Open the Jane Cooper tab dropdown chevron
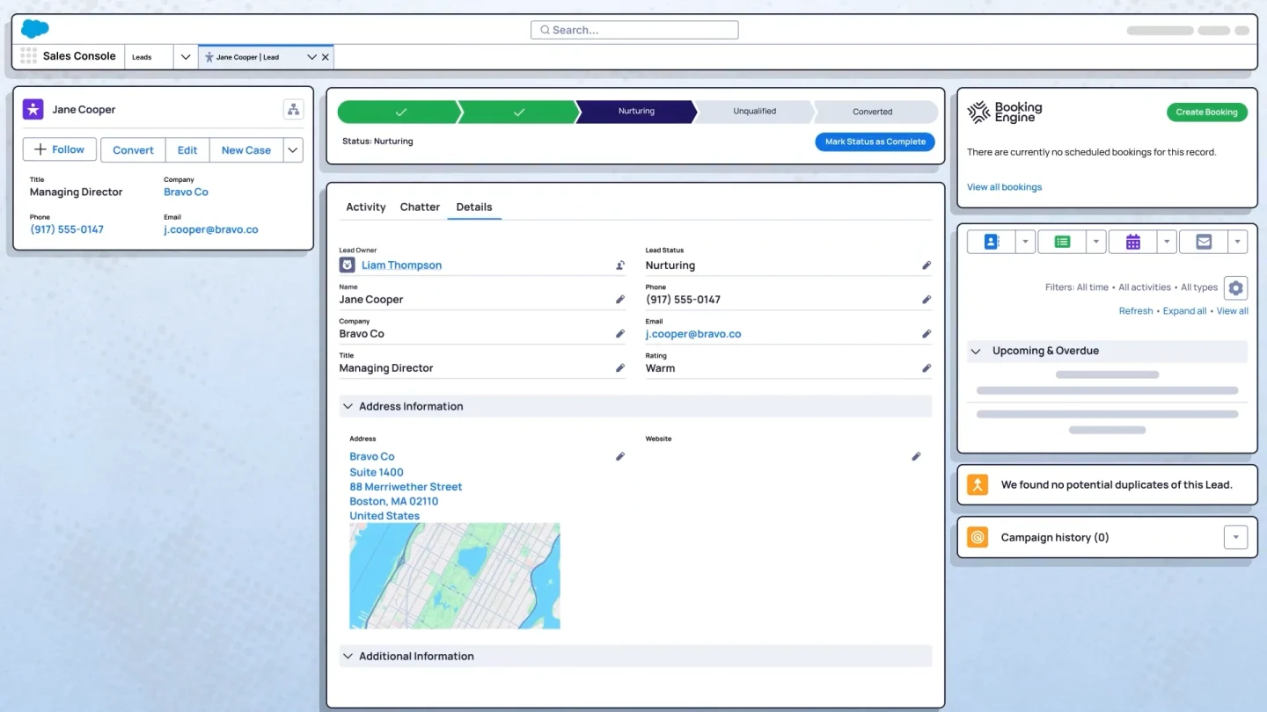Screen dimensions: 1267x712 [x=311, y=57]
